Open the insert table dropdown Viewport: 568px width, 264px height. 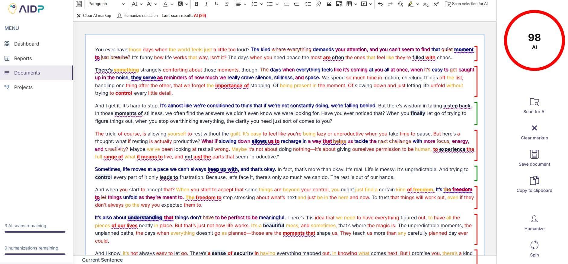(352, 4)
